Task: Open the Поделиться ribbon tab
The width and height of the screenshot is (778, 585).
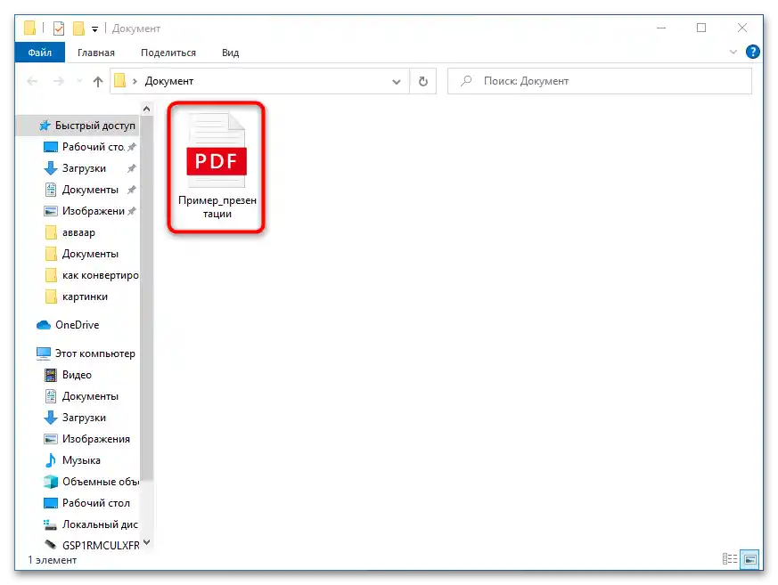Action: pyautogui.click(x=168, y=53)
